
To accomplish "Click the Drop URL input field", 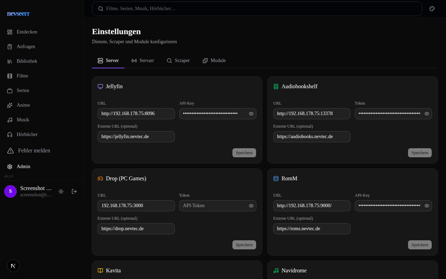I will pyautogui.click(x=136, y=206).
